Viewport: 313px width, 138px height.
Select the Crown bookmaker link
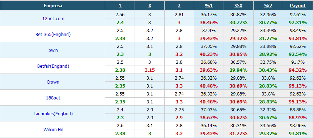point(53,82)
